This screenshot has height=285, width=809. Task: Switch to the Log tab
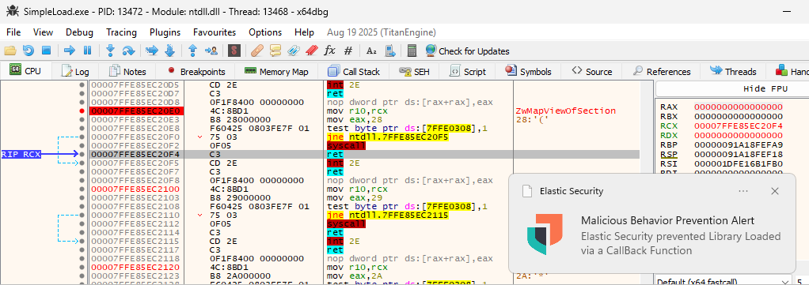click(75, 72)
